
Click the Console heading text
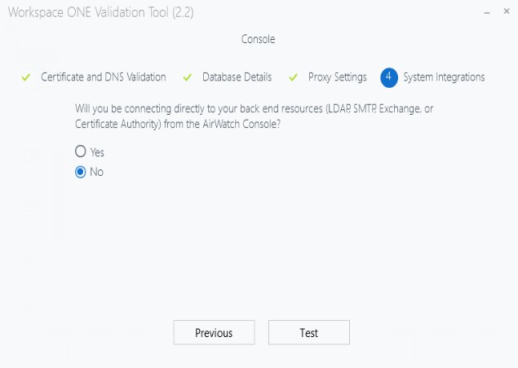(x=259, y=39)
